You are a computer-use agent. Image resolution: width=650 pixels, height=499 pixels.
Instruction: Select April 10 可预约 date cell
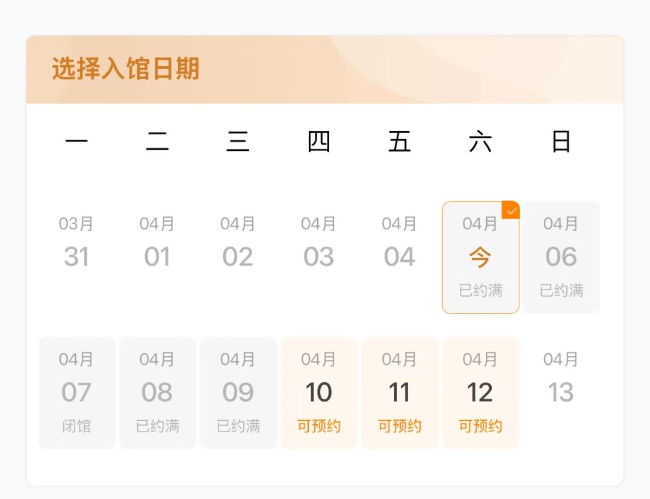pos(319,392)
